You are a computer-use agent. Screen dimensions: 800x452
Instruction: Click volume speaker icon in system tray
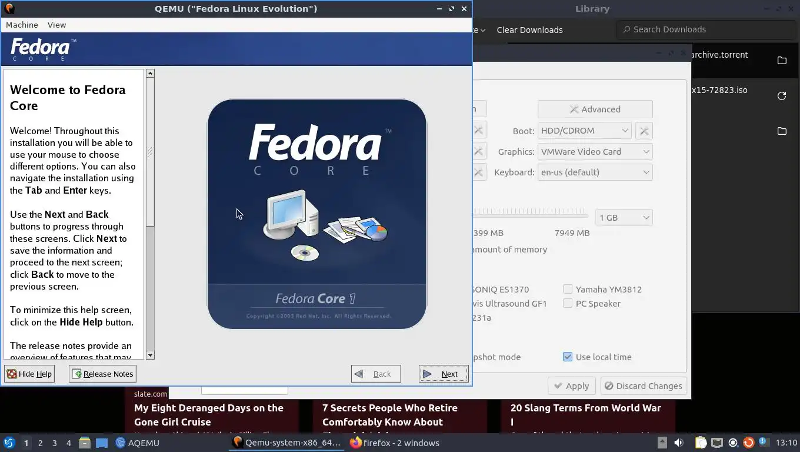click(679, 443)
